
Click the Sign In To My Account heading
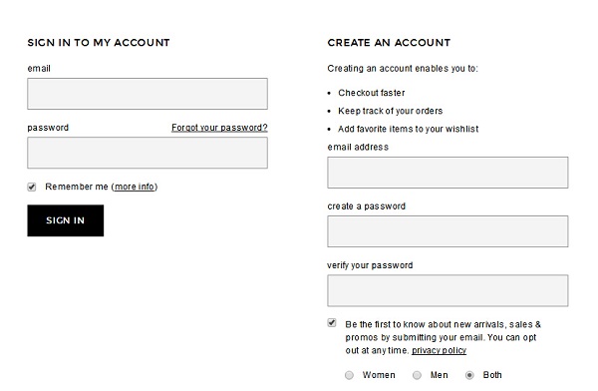coord(99,42)
